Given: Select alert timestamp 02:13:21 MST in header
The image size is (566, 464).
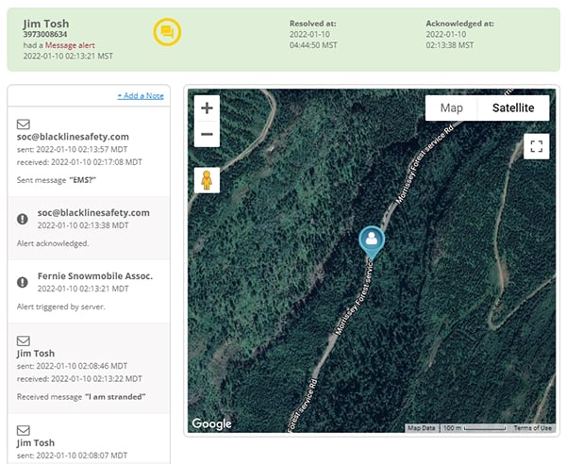Looking at the screenshot, I should (89, 56).
